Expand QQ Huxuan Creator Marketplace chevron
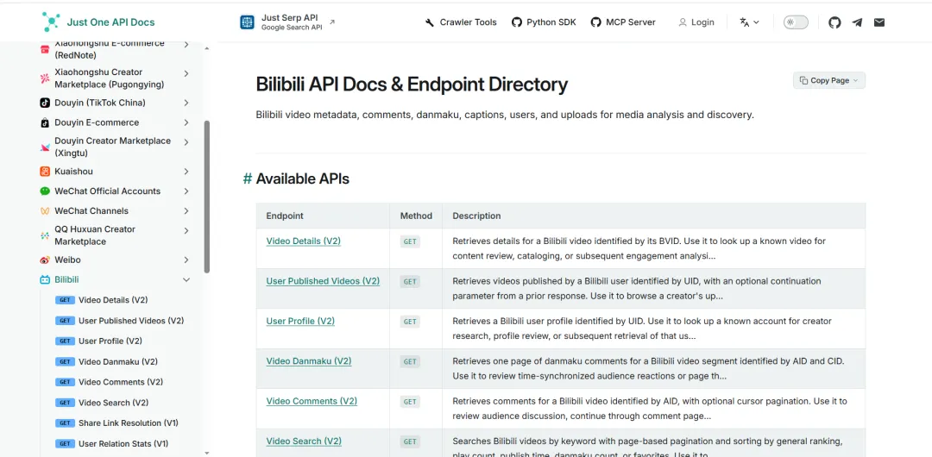This screenshot has width=932, height=457. (186, 230)
